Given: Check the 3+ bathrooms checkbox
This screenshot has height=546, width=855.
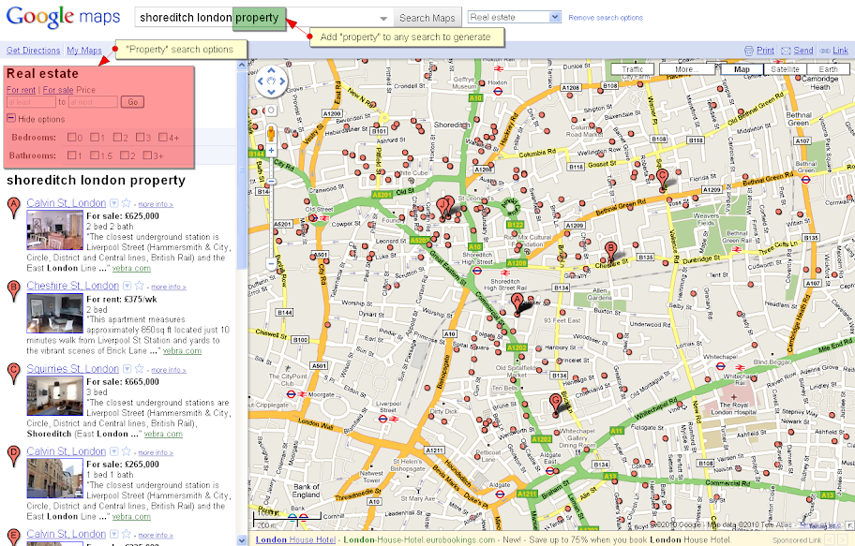Looking at the screenshot, I should 147,155.
